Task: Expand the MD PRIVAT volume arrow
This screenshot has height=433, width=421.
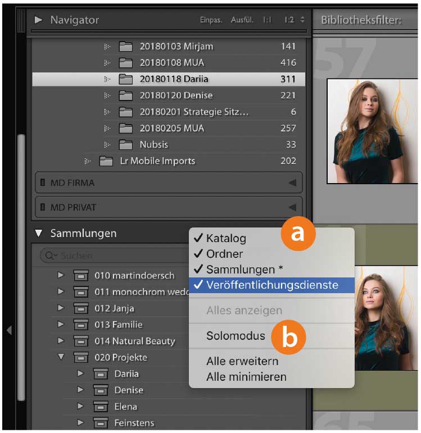Action: (292, 207)
